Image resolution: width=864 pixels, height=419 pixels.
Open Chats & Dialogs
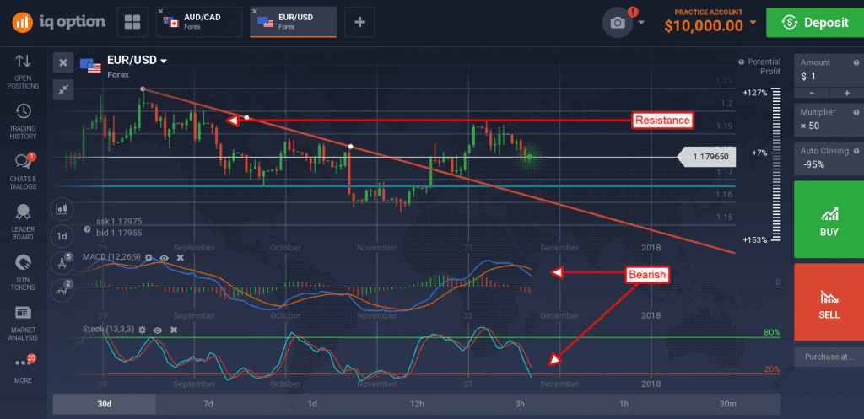[x=23, y=171]
